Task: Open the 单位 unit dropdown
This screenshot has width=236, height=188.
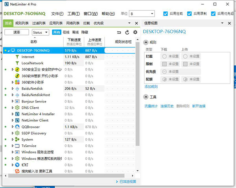Action: [x=142, y=14]
